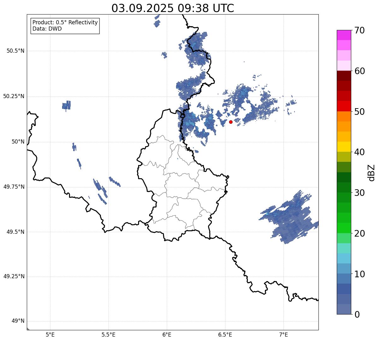
Task: Click the colorbar tick label 70
Action: [x=359, y=31]
